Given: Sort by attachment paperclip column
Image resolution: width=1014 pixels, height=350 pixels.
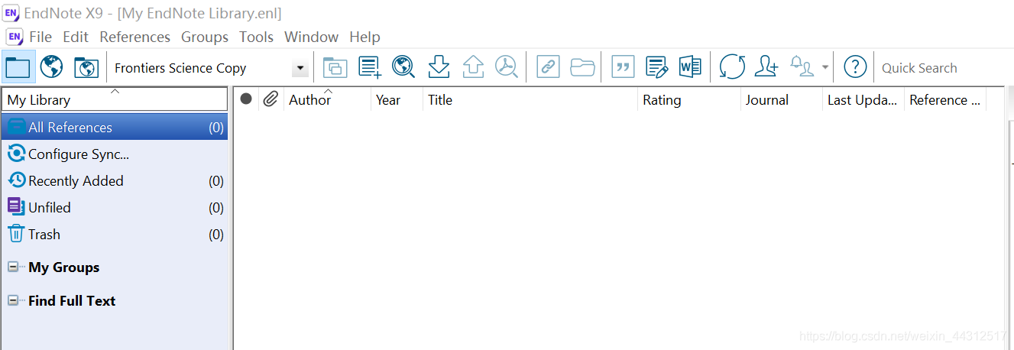Looking at the screenshot, I should pyautogui.click(x=271, y=99).
